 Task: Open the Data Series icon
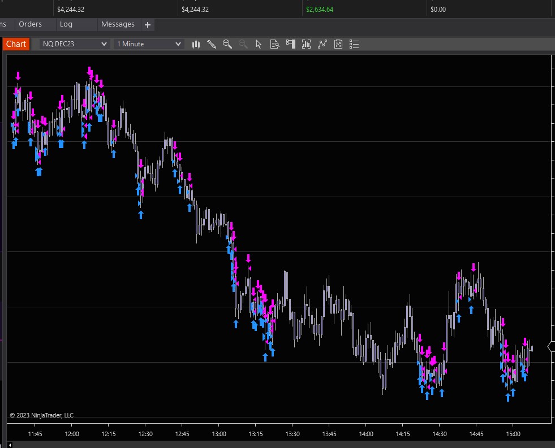click(x=307, y=44)
